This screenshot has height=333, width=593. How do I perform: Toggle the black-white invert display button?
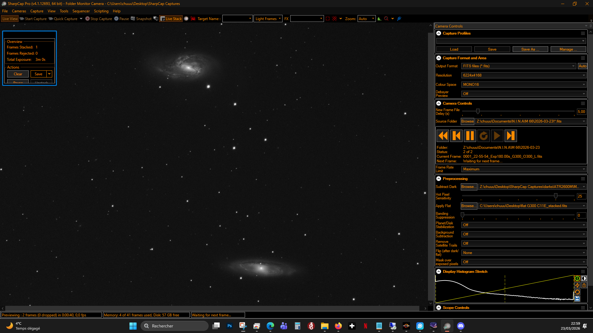point(584,278)
